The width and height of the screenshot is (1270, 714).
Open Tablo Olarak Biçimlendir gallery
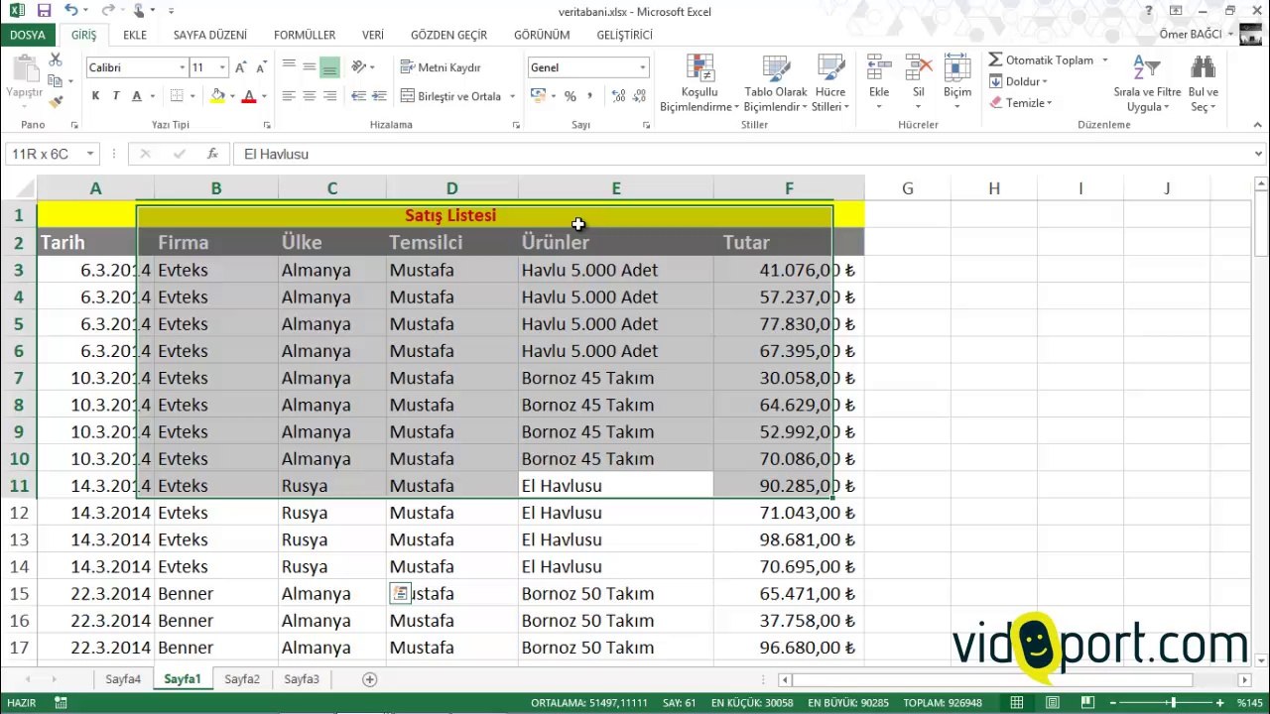tap(775, 83)
